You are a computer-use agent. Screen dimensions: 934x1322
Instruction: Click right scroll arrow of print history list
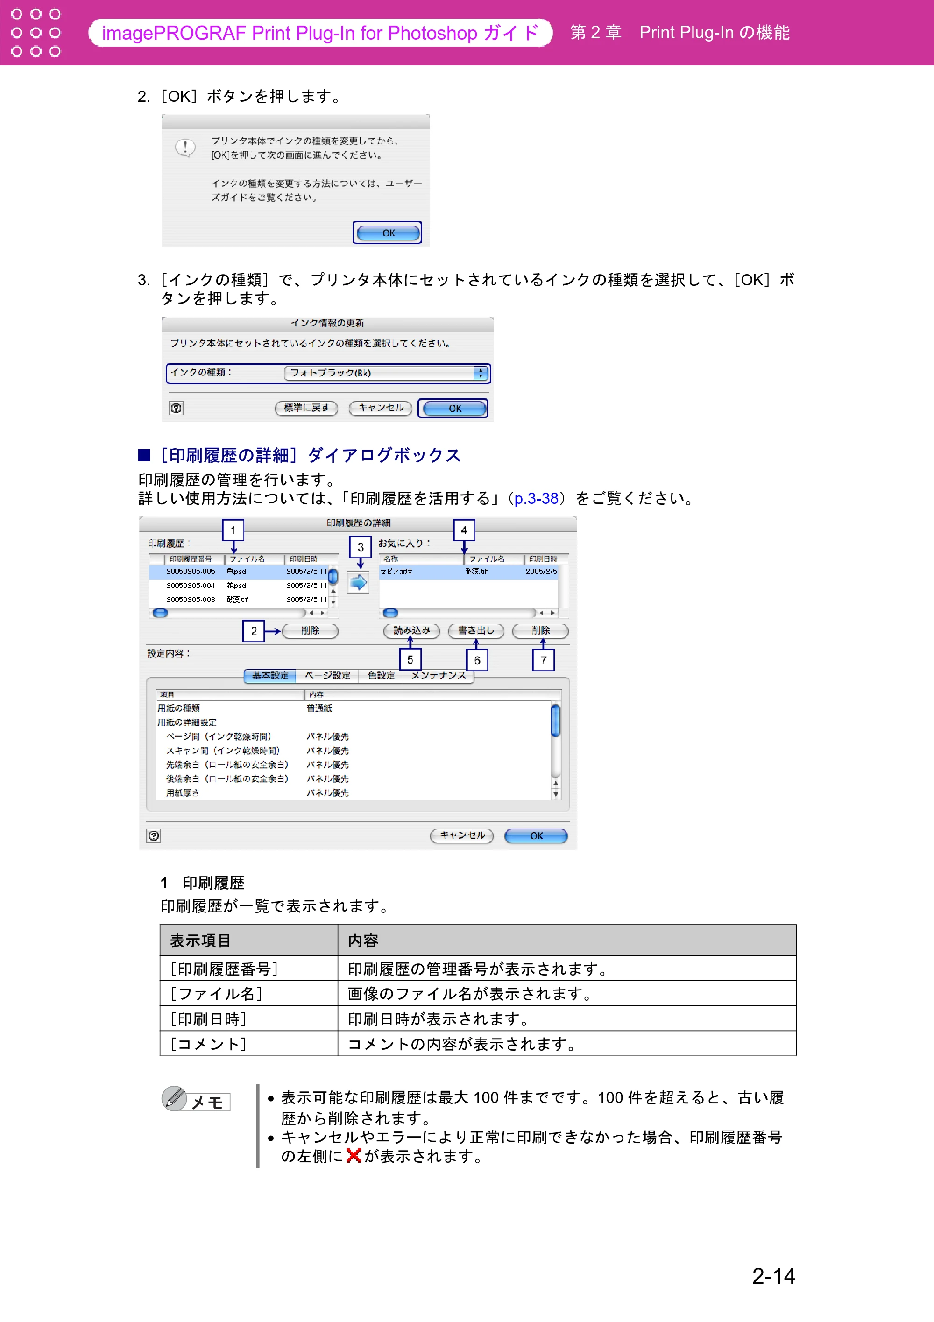point(323,614)
